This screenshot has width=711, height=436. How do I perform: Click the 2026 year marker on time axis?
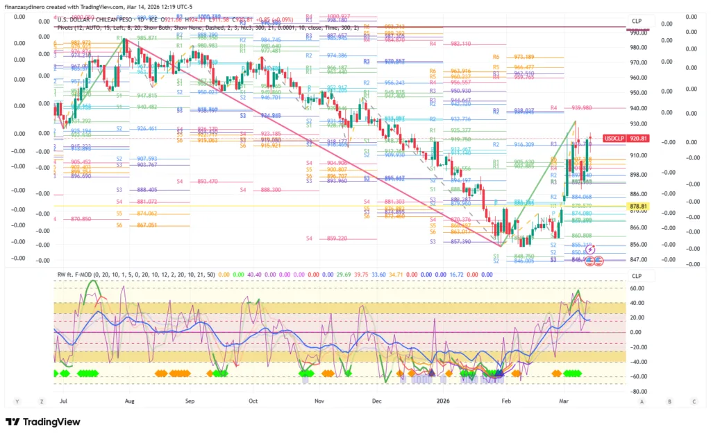(444, 401)
